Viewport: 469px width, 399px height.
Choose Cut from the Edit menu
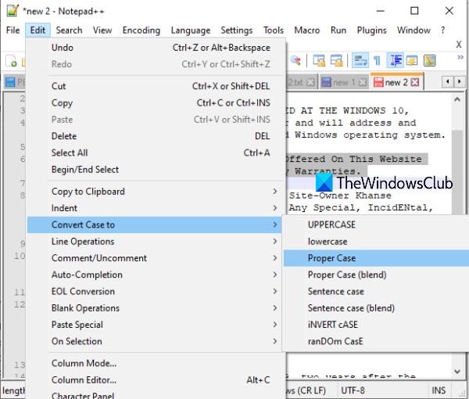(x=154, y=86)
